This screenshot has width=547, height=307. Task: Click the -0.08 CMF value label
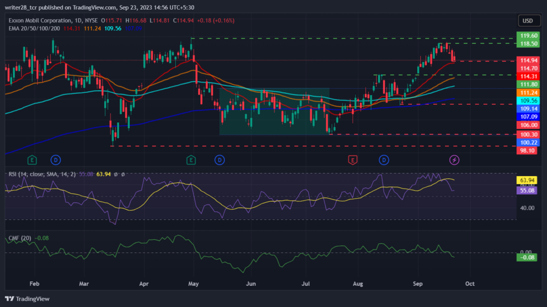(527, 257)
